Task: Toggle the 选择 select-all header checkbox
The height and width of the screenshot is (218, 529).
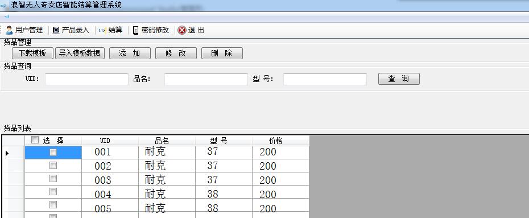Action: (35, 139)
